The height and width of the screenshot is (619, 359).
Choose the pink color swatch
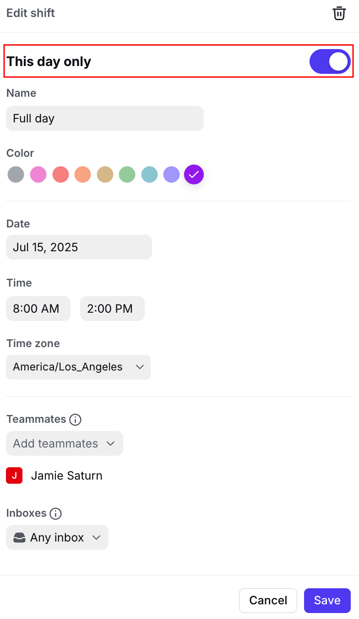[38, 175]
